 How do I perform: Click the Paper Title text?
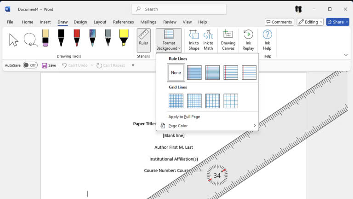(144, 123)
